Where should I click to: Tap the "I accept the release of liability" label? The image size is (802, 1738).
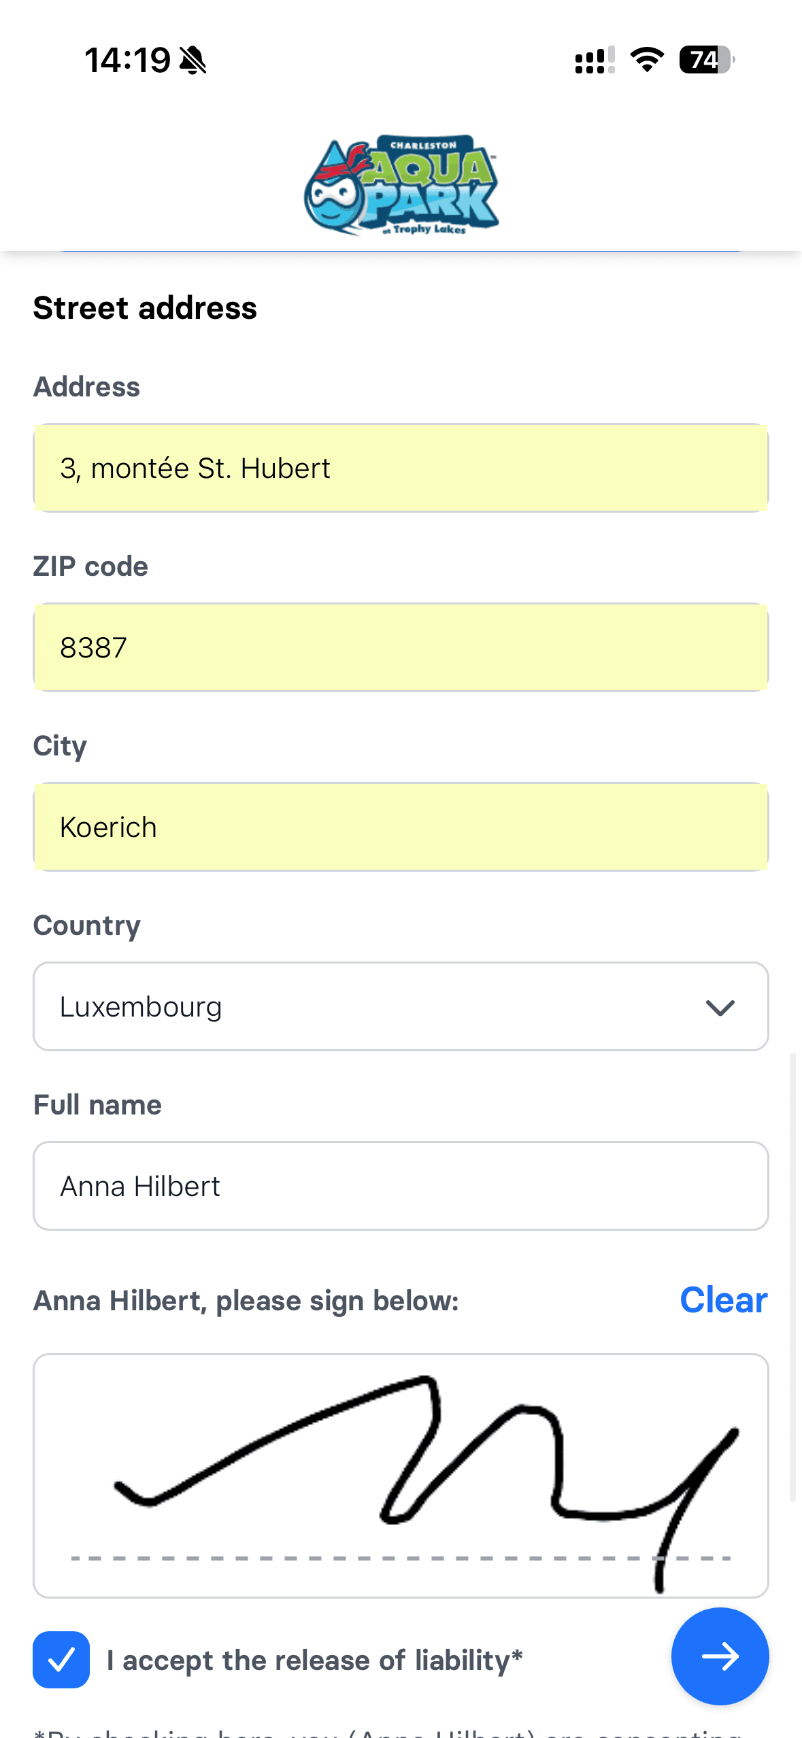(314, 1660)
